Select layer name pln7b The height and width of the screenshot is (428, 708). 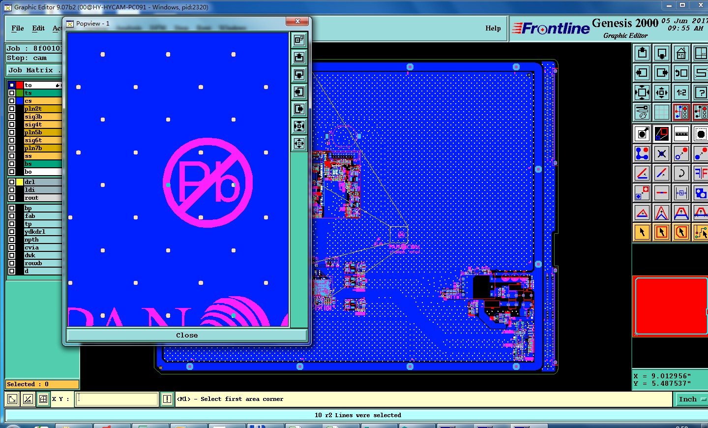[43, 148]
